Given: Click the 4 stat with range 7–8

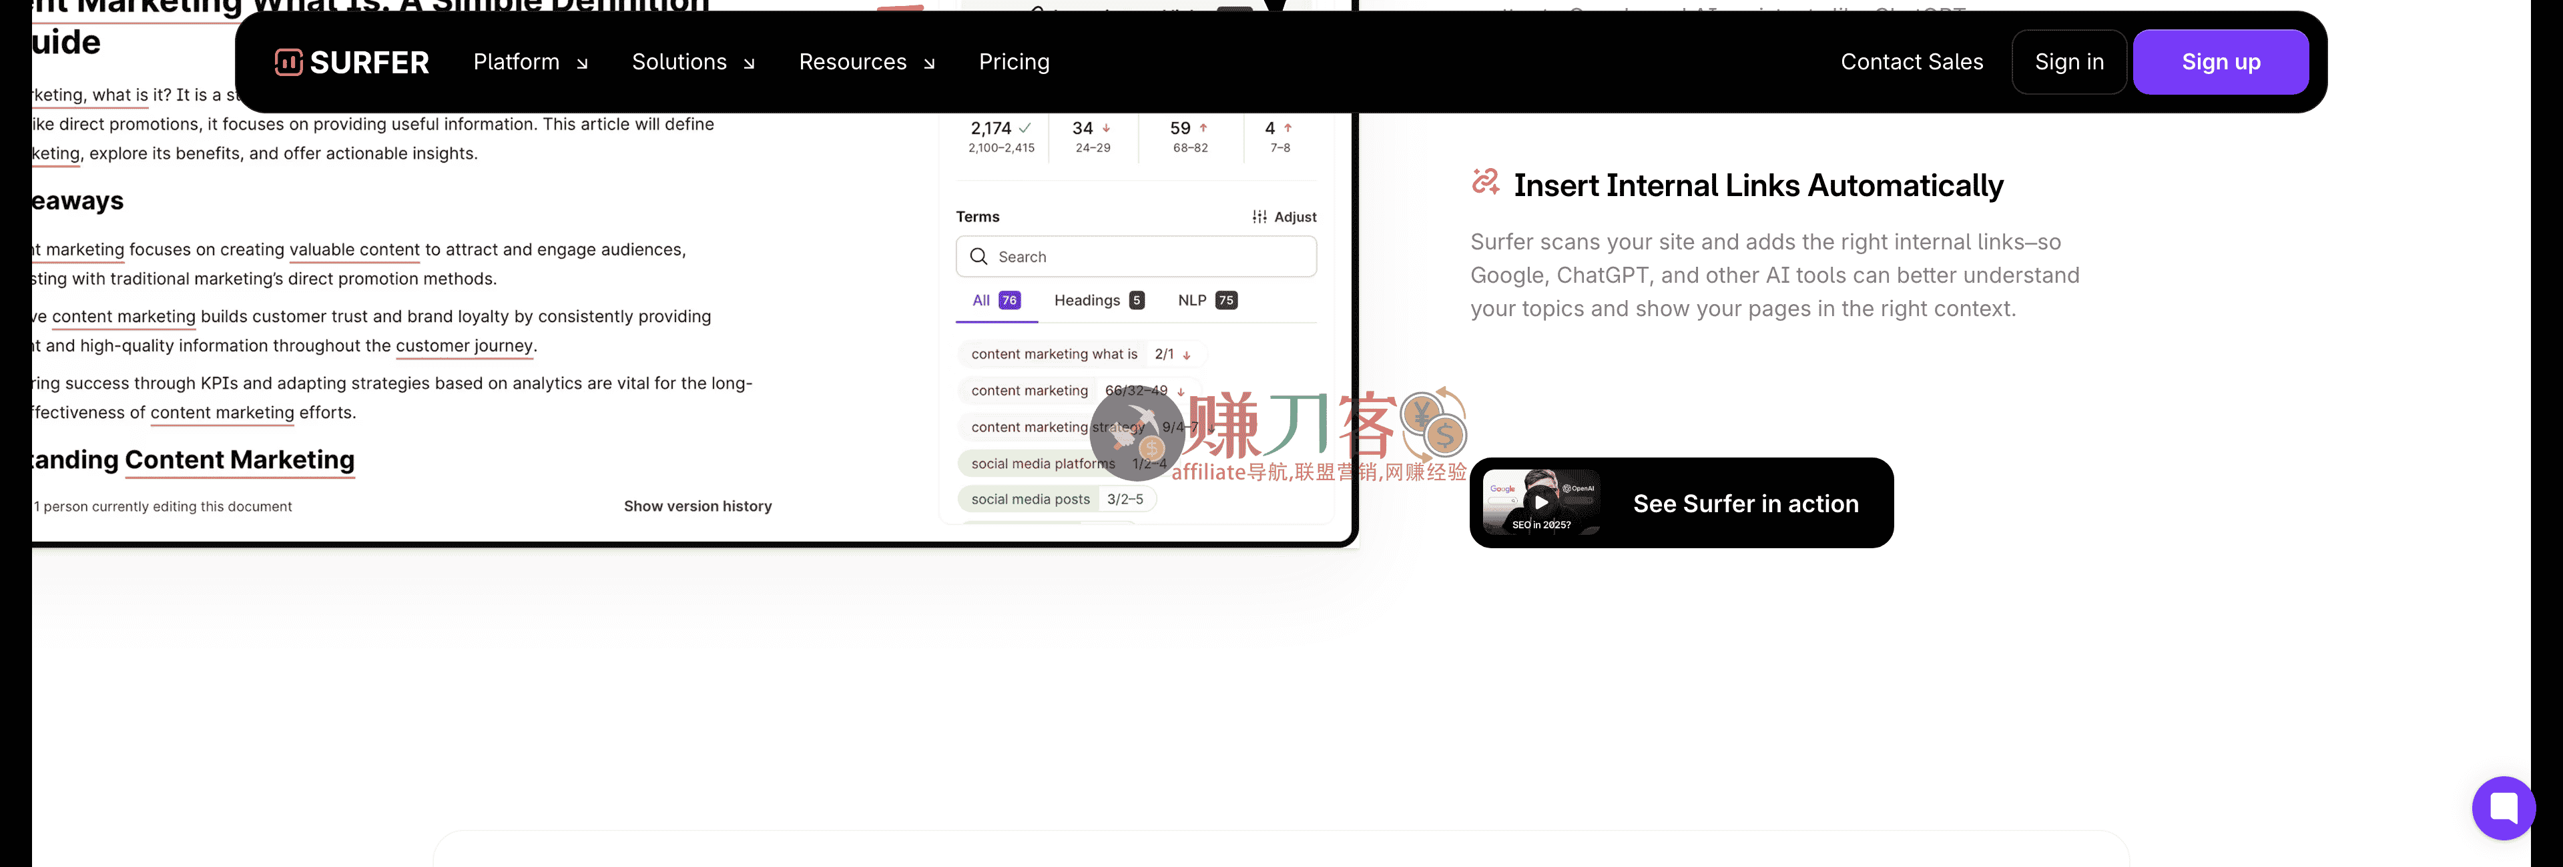Looking at the screenshot, I should (1279, 136).
